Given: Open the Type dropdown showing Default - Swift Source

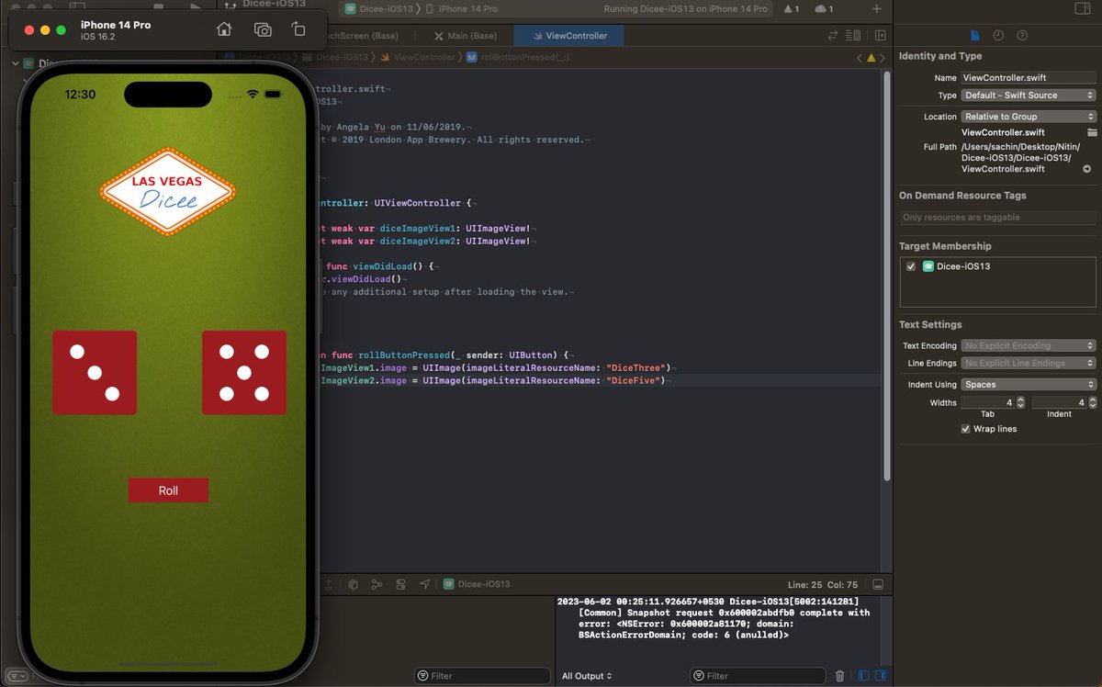Looking at the screenshot, I should click(1028, 95).
